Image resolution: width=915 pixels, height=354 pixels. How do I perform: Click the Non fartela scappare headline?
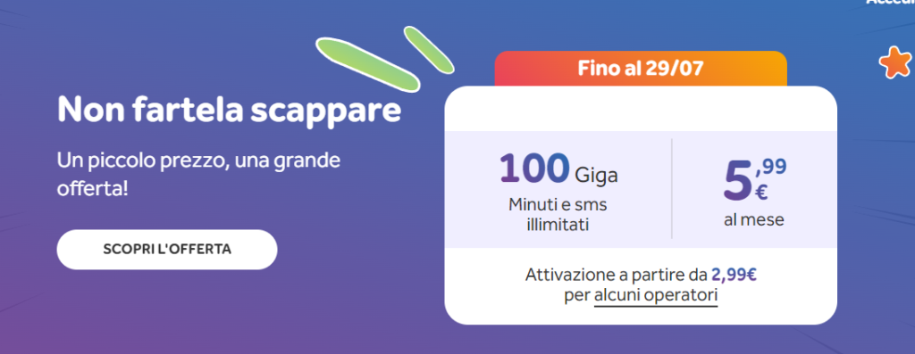230,109
